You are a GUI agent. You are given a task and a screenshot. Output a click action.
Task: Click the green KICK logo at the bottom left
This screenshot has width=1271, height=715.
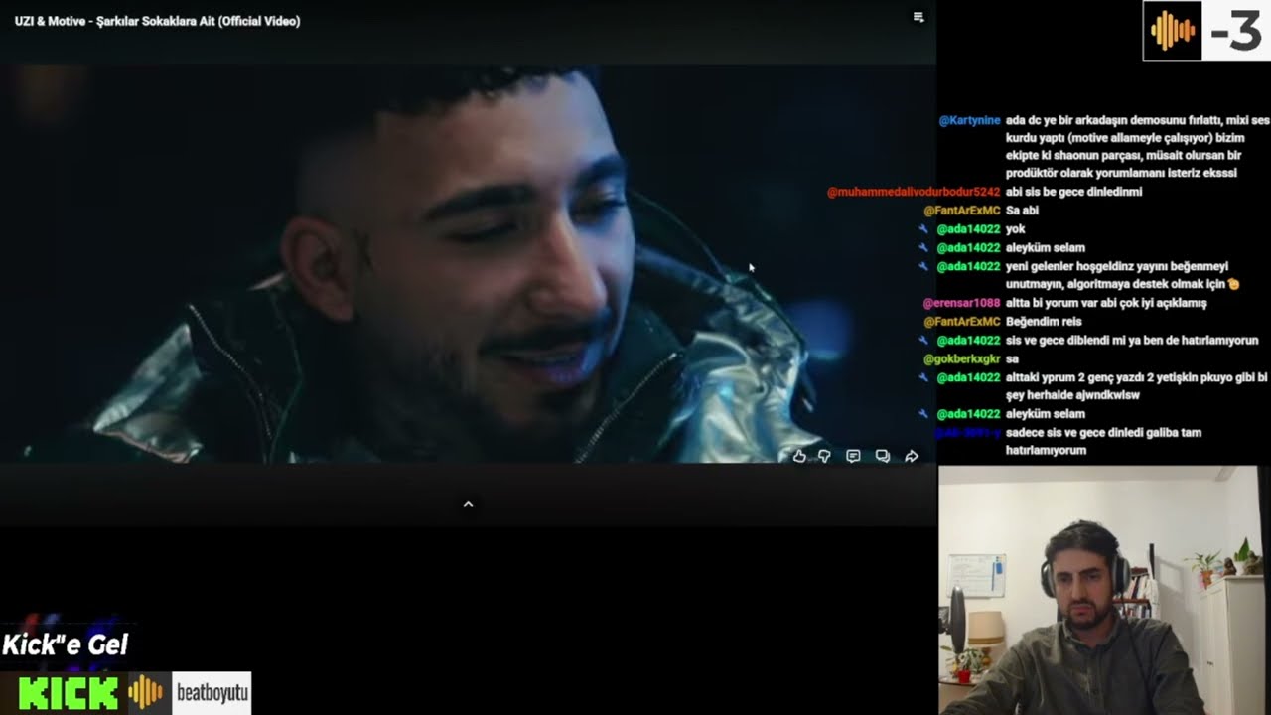[68, 693]
